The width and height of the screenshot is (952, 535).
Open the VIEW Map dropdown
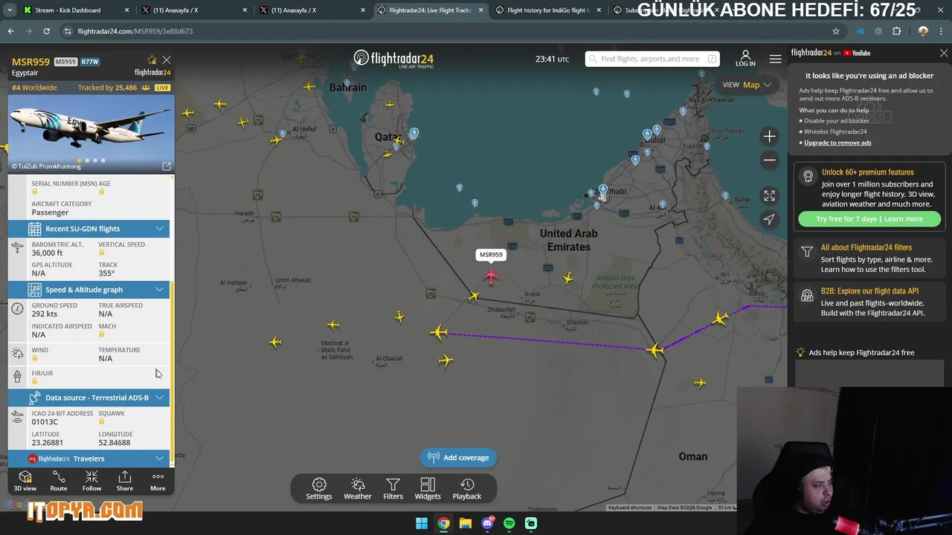pos(747,85)
